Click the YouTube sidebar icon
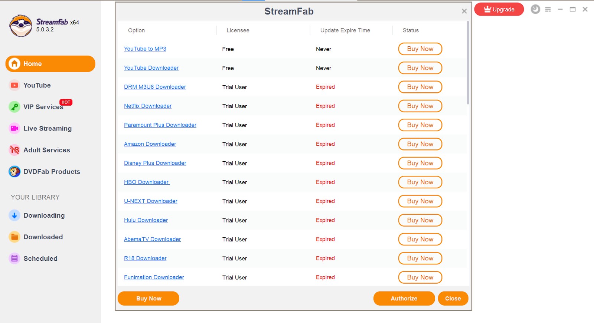594x323 pixels. pos(14,85)
